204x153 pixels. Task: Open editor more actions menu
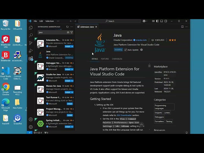[x=186, y=27]
